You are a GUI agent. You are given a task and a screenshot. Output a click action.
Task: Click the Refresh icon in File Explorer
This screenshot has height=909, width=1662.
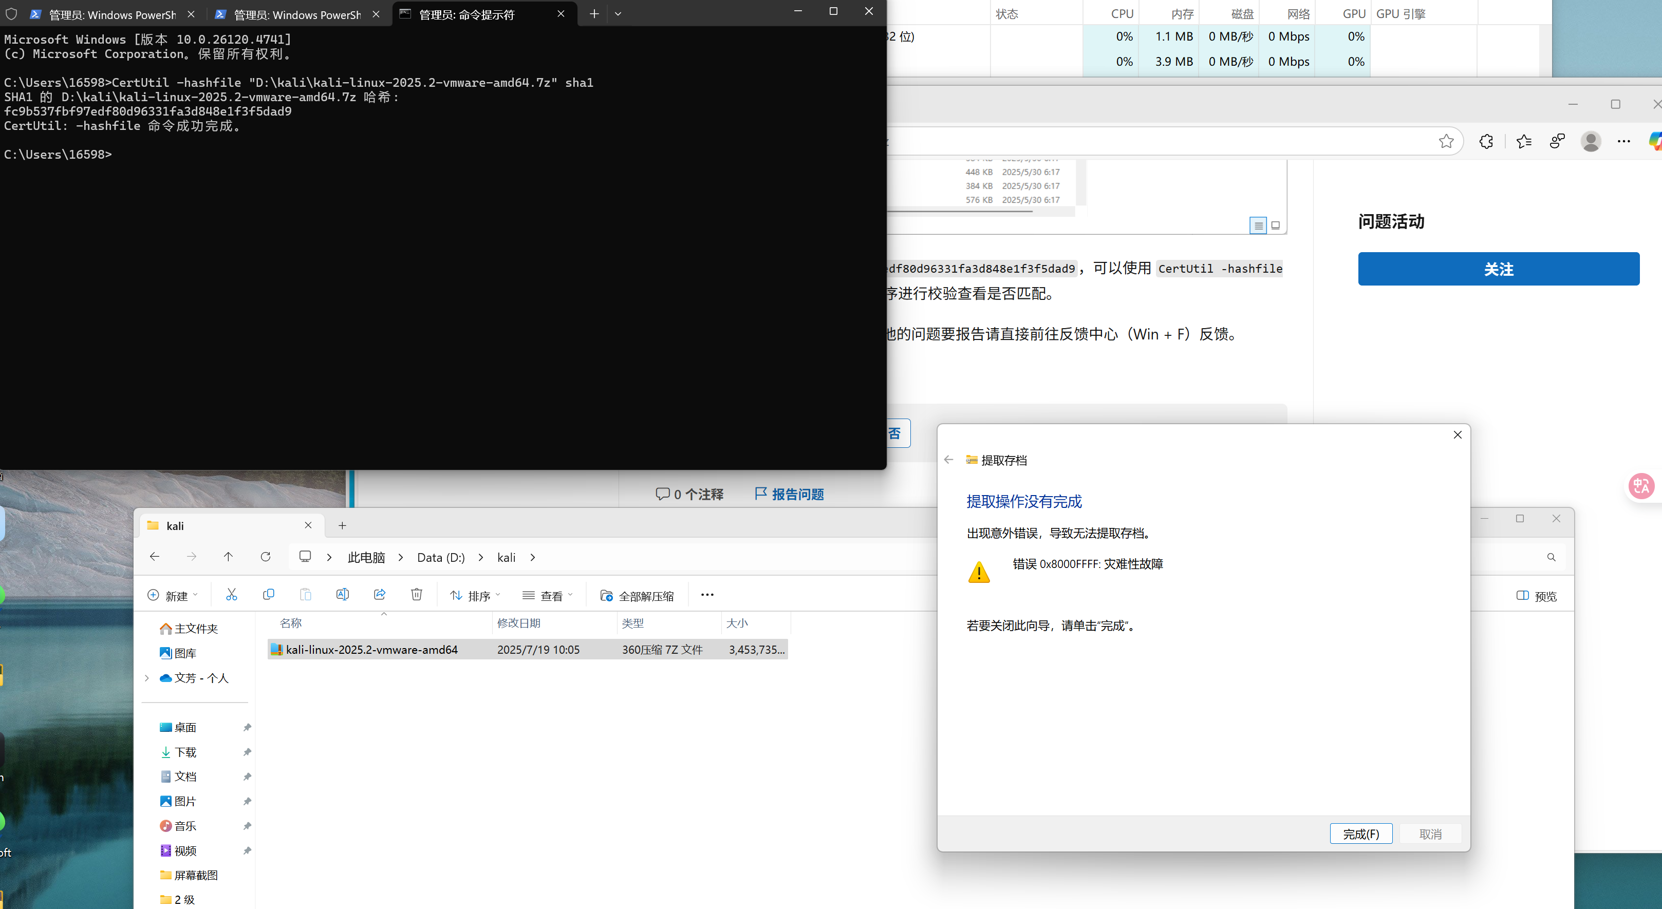click(266, 557)
